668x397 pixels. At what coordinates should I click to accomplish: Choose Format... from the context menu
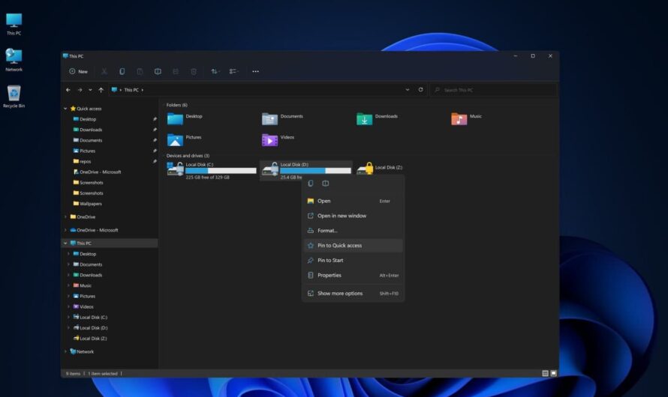[x=354, y=231]
